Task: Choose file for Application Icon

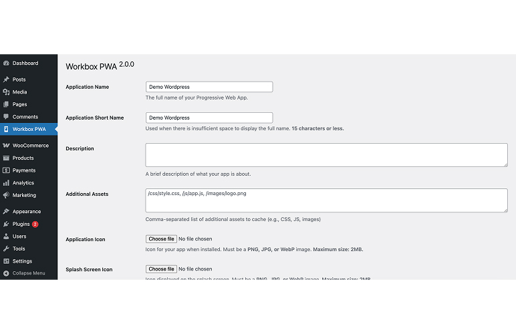Action: [161, 239]
